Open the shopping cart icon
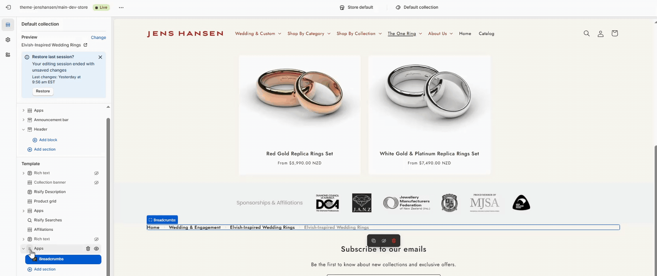Viewport: 657px width, 276px height. point(615,33)
